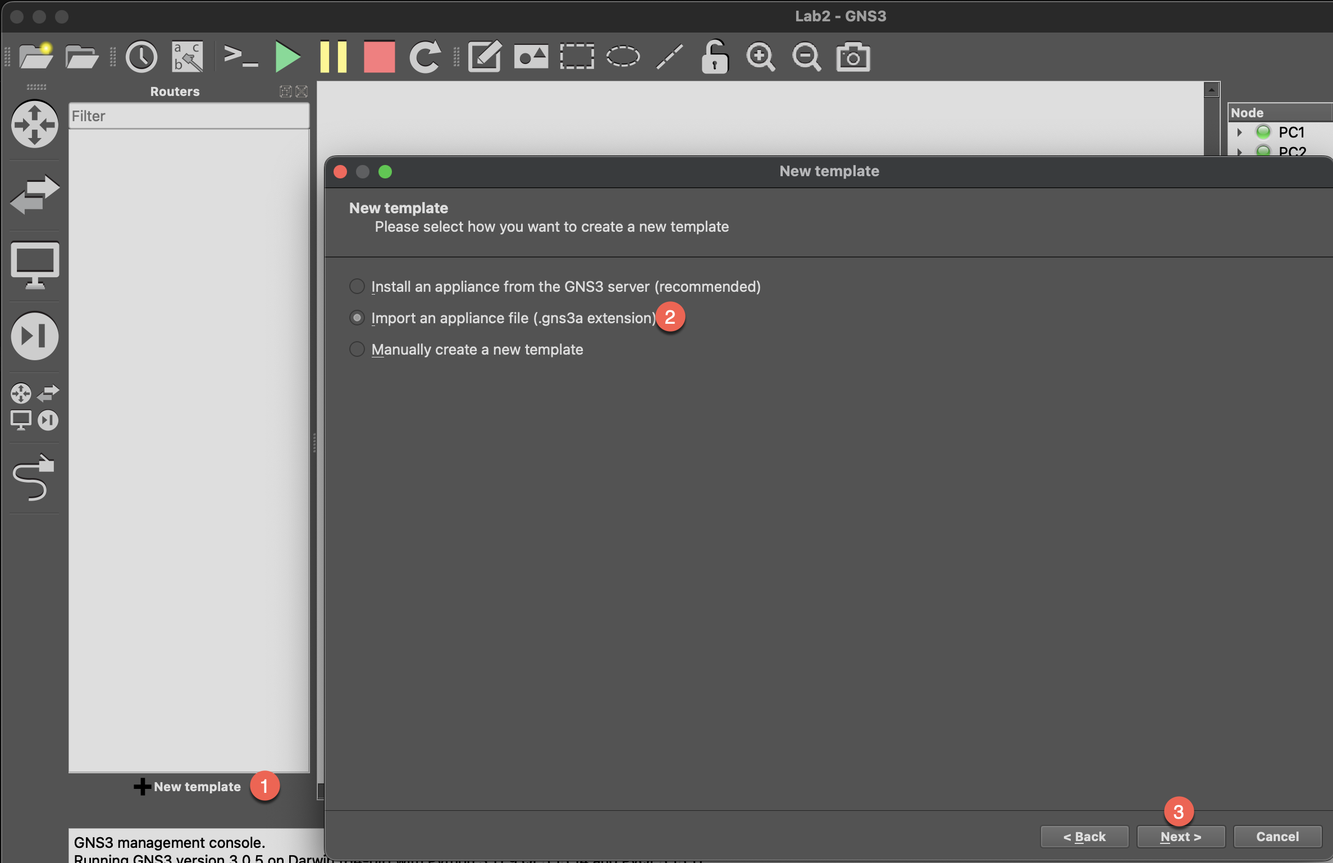The height and width of the screenshot is (863, 1333).
Task: Browse end devices monitor icon
Action: tap(34, 265)
